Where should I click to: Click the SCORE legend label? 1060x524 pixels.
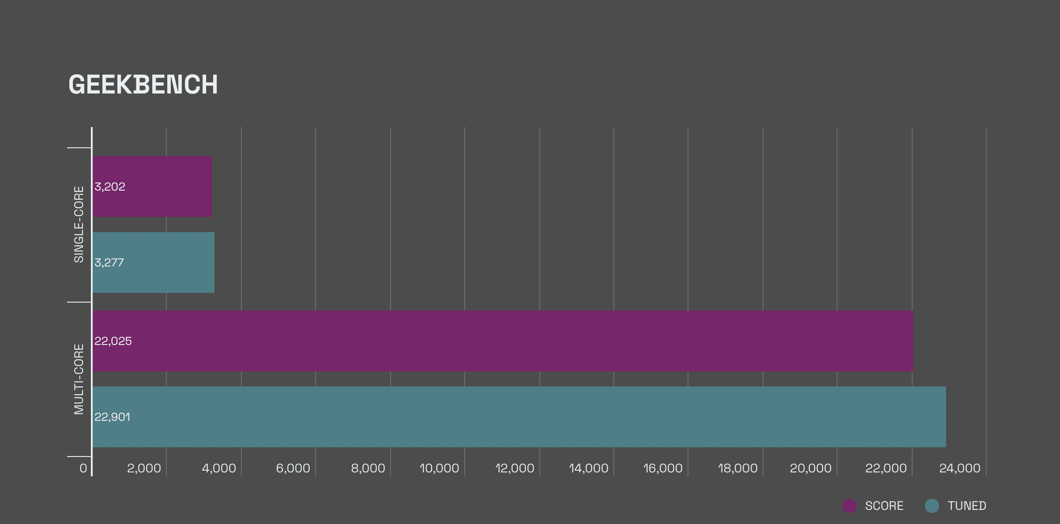884,506
